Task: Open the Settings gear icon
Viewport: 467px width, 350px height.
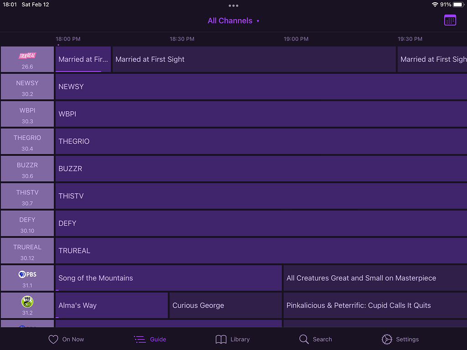Action: tap(386, 339)
